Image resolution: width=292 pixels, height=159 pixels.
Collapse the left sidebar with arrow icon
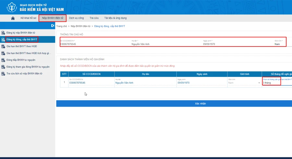(x=53, y=26)
